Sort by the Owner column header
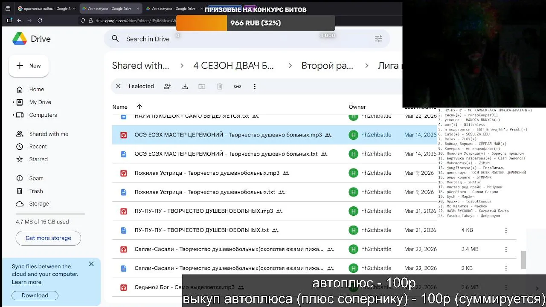Viewport: 546px width, 307px height. [357, 107]
